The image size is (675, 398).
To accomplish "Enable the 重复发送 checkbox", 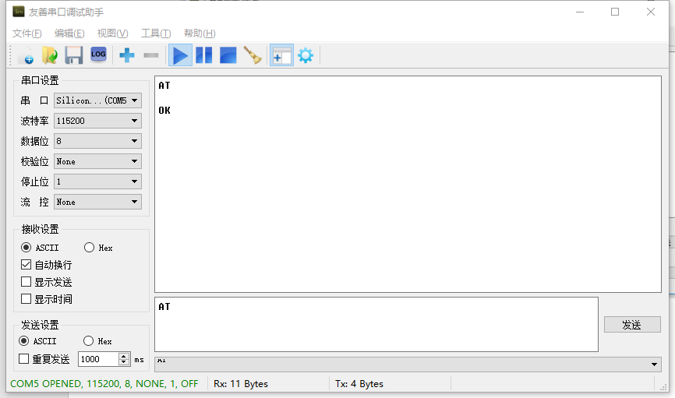I will [x=23, y=359].
